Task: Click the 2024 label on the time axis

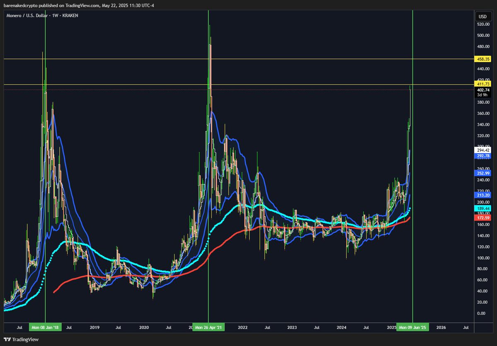Action: click(x=341, y=327)
